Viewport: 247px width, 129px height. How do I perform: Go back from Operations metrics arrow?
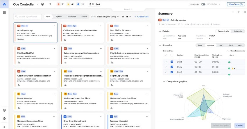coord(228,51)
